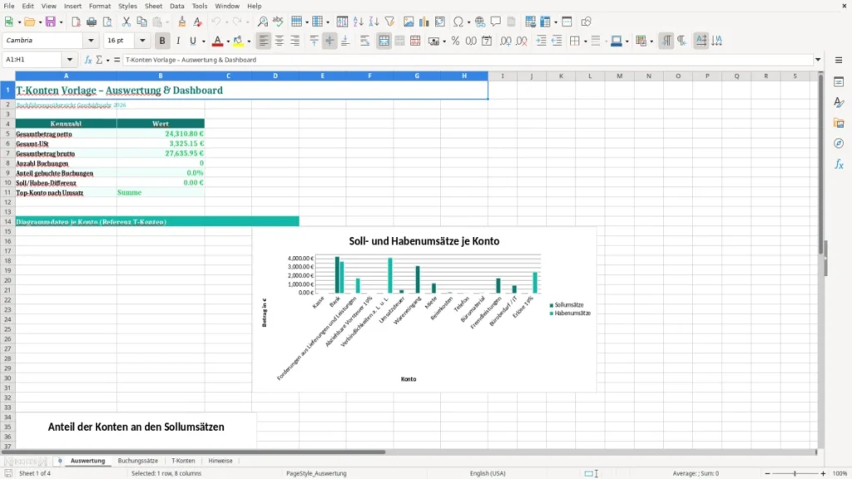This screenshot has height=479, width=852.
Task: Open the Data menu
Action: point(176,6)
